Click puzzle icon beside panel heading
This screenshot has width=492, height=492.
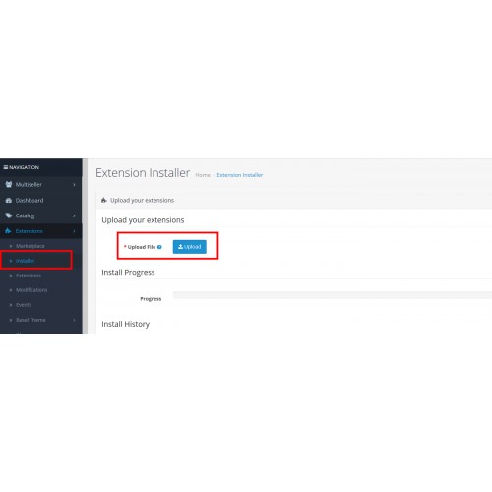[104, 200]
